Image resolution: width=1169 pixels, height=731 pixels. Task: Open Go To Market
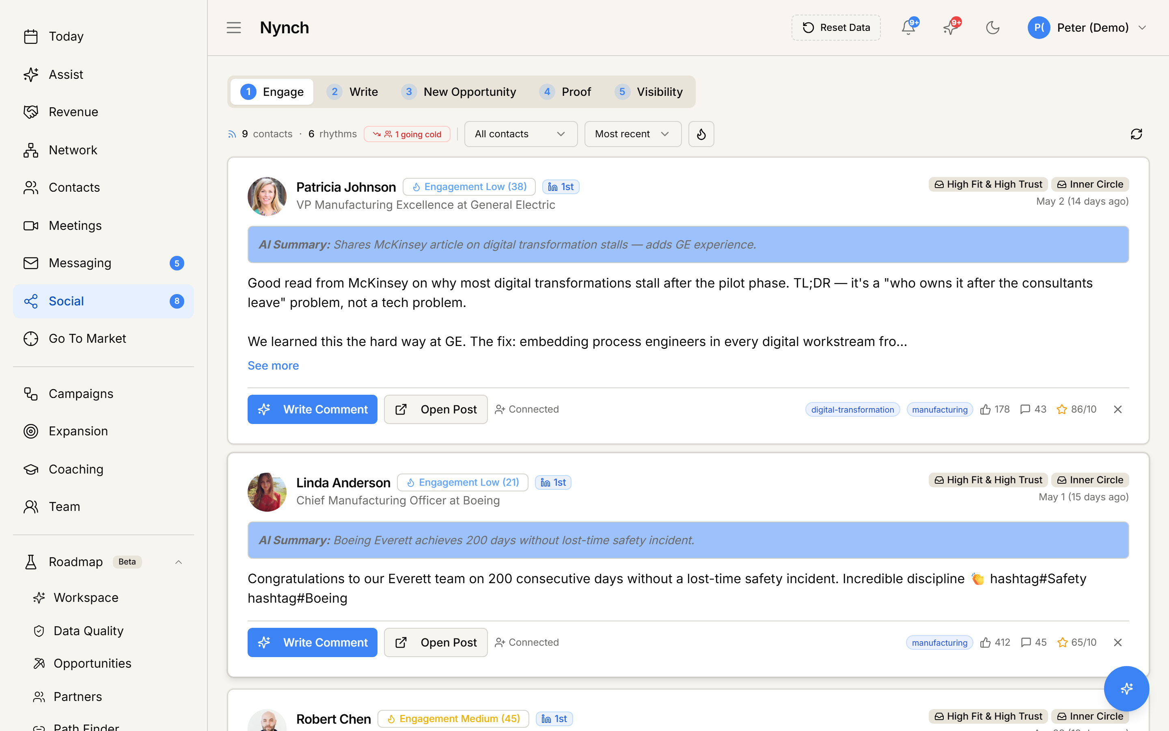pos(103,338)
